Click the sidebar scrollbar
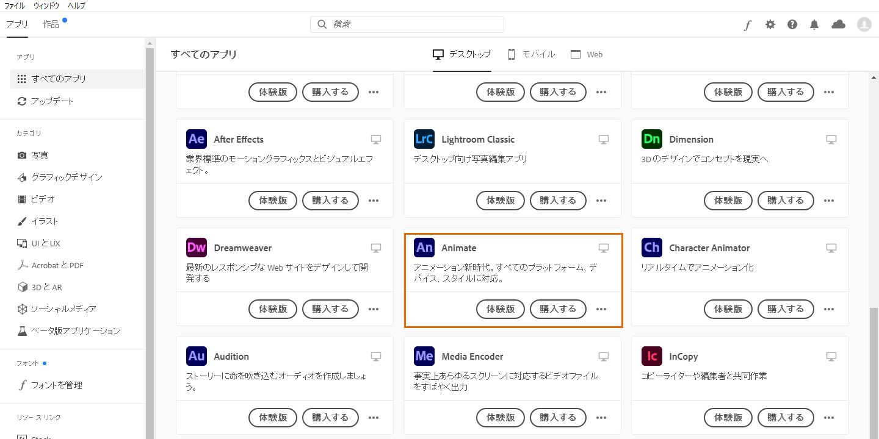This screenshot has height=439, width=879. click(149, 243)
